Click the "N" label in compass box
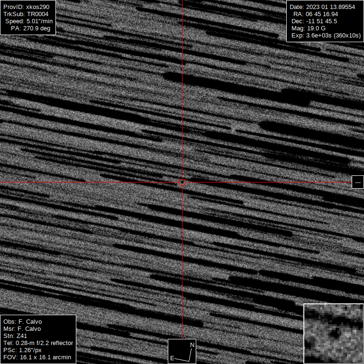 192,345
